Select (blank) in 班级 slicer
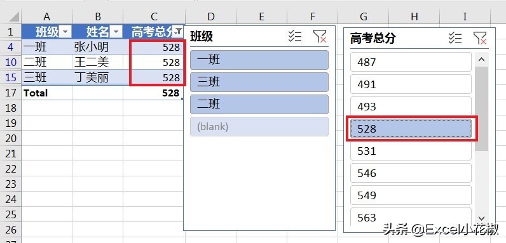 click(x=259, y=127)
